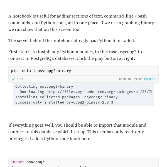This screenshot has height=167, width=167.
Task: Click the text Click the play button at right
Action: 106,58
